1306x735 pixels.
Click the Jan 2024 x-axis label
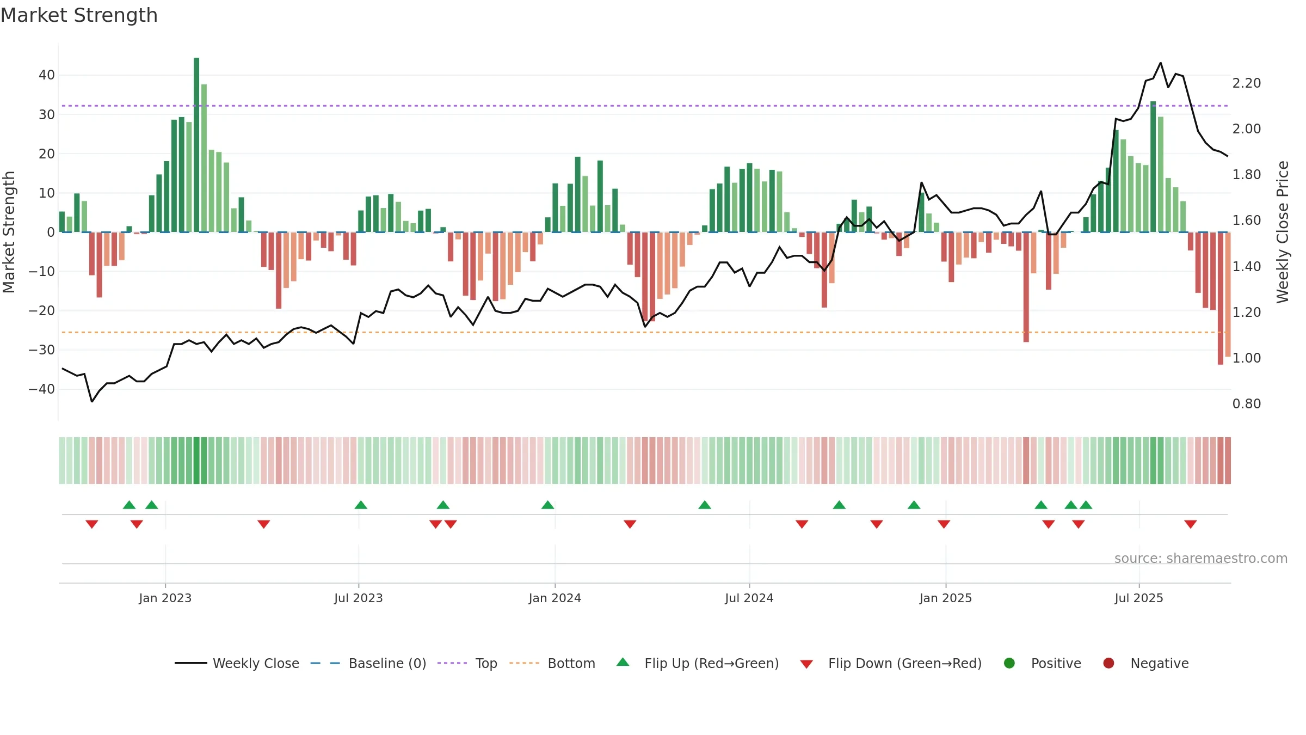(555, 598)
